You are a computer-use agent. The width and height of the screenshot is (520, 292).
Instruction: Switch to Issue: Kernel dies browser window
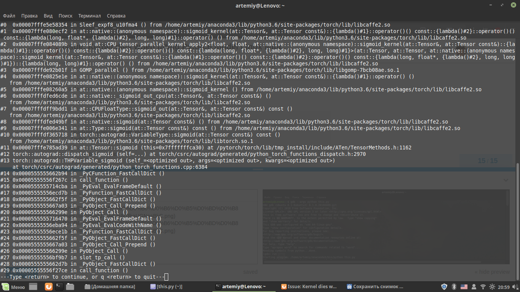(x=309, y=287)
